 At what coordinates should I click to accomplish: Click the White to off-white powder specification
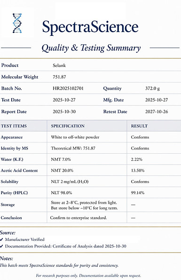75,137
